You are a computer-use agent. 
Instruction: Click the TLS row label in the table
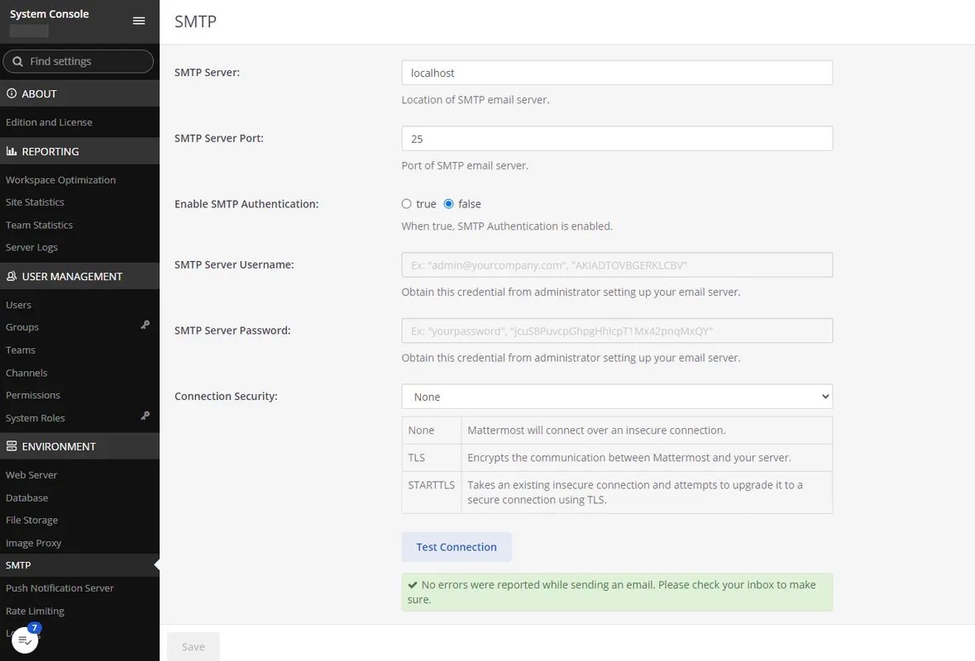(417, 458)
